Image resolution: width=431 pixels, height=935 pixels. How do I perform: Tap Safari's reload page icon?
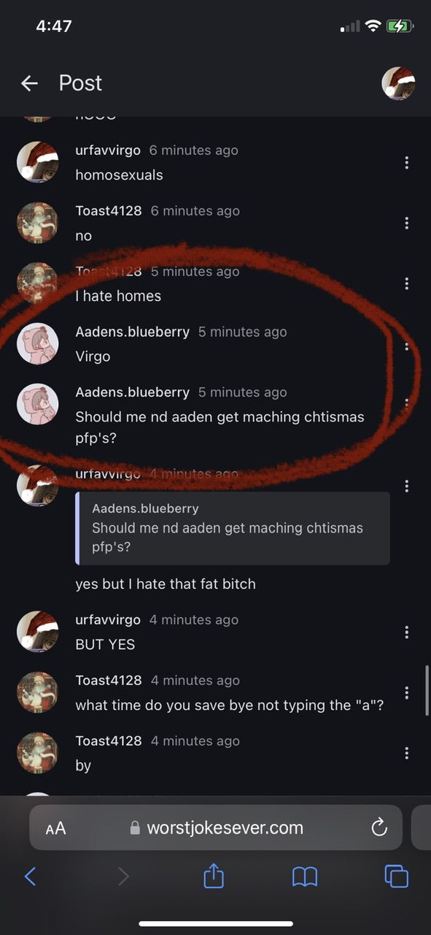tap(378, 828)
